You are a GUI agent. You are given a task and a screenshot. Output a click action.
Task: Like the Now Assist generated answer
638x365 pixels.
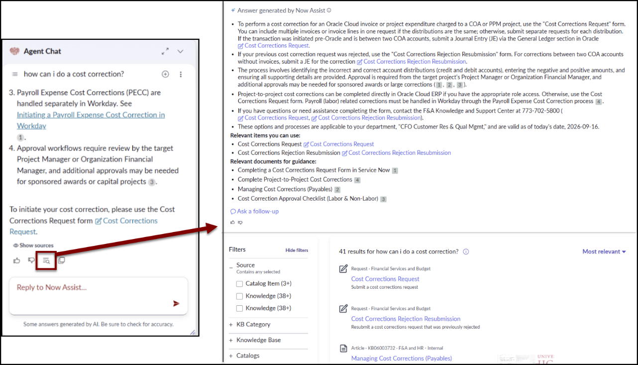click(232, 222)
